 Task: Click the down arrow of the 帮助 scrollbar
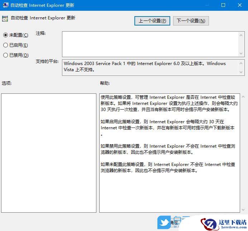(243, 209)
